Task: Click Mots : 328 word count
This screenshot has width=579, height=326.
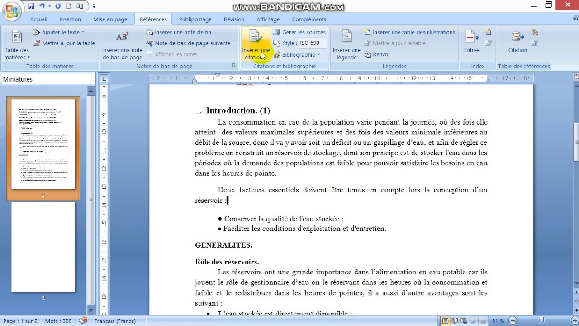Action: click(x=58, y=321)
